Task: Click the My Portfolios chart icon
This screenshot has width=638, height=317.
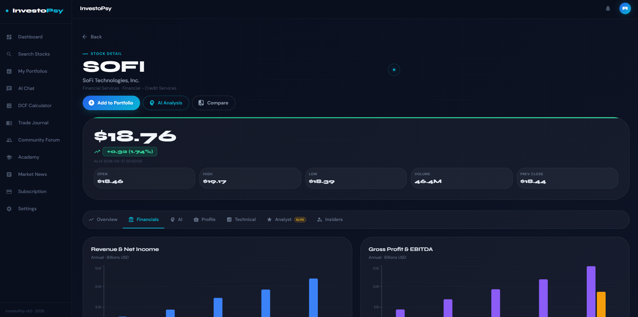Action: coord(9,71)
